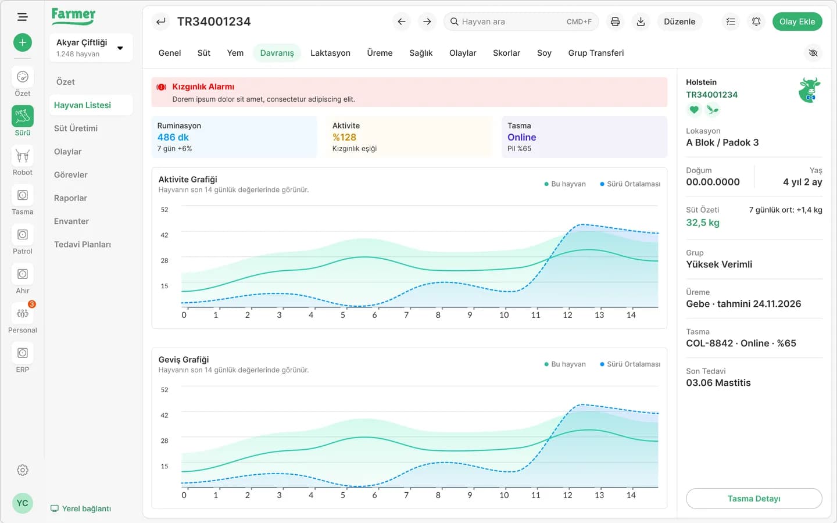Image resolution: width=837 pixels, height=523 pixels.
Task: Expand the Akyar Çiftliği farm dropdown
Action: 91,48
